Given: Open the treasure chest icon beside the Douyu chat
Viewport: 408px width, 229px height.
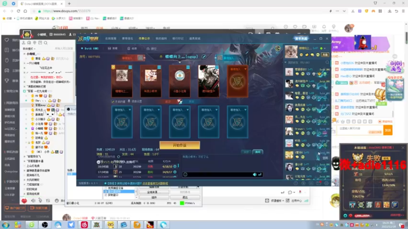Looking at the screenshot, I should coord(380,95).
